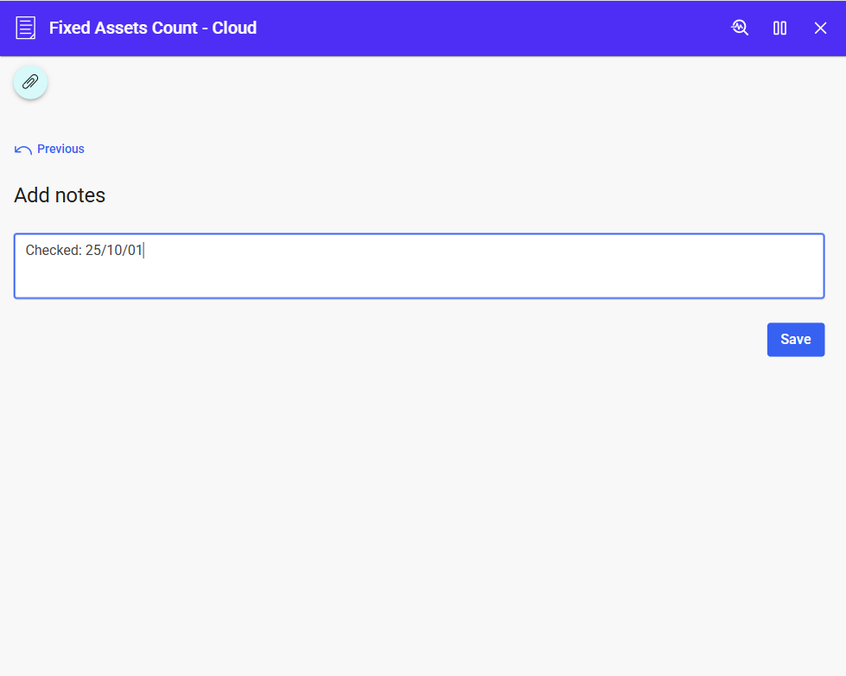Click the word 'Checked:' in the note
The image size is (846, 676).
tap(54, 251)
